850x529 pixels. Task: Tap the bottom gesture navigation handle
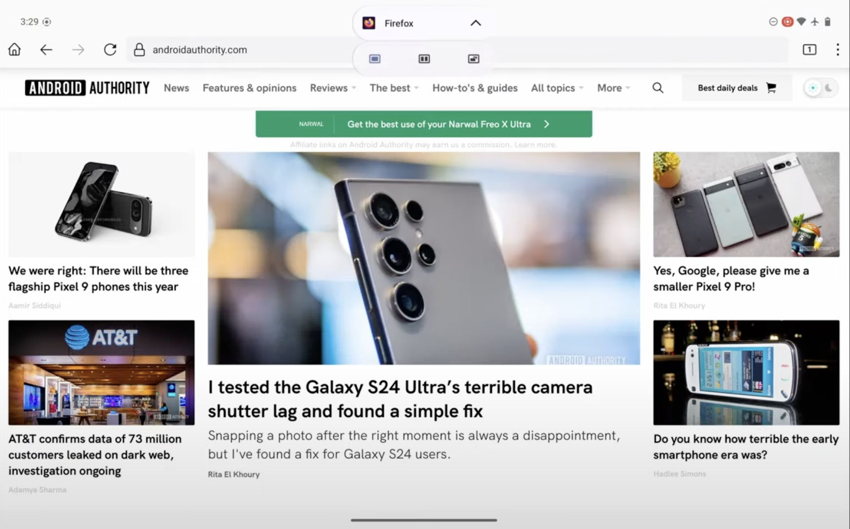pyautogui.click(x=424, y=520)
